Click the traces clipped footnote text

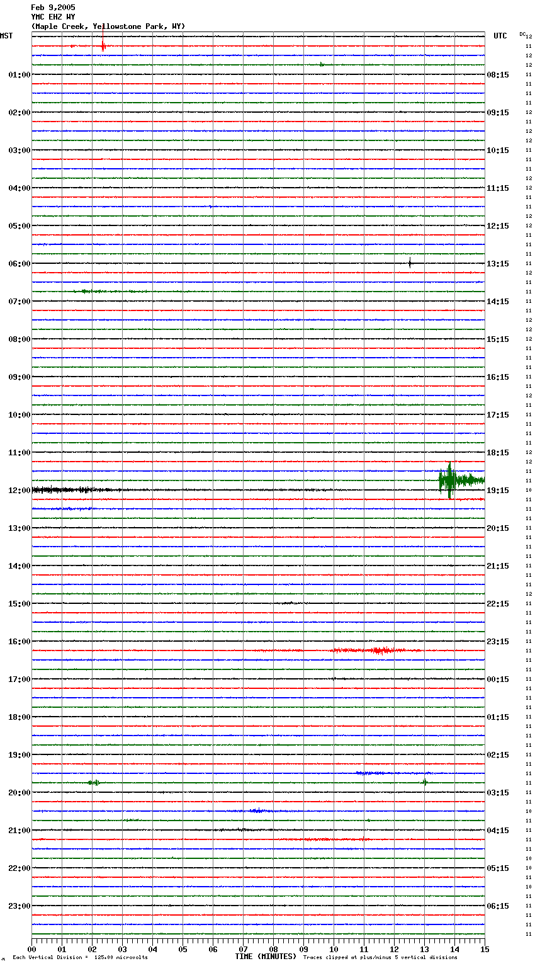pyautogui.click(x=380, y=958)
